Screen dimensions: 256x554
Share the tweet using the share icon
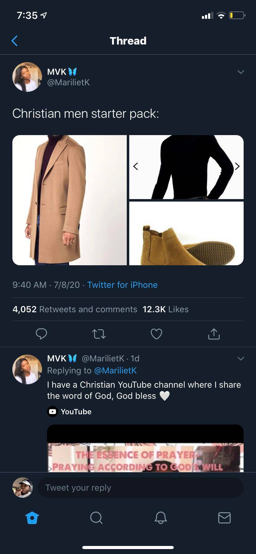pos(214,334)
